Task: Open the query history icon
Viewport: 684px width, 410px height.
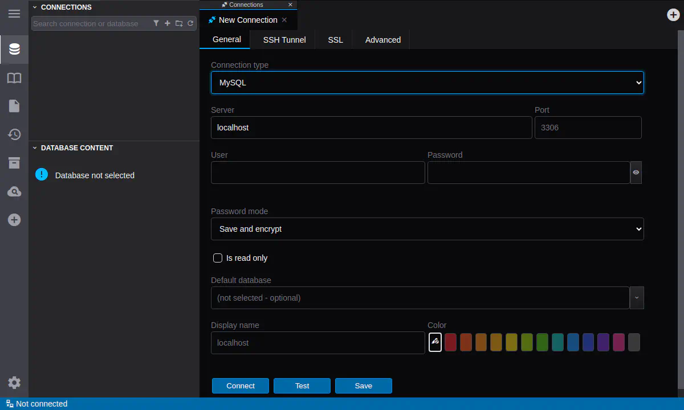Action: pos(14,134)
